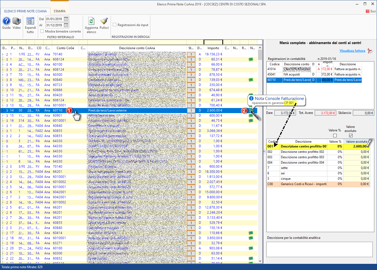This screenshot has height=270, width=377.
Task: Click the Espandi tutto icon
Action: point(30,21)
